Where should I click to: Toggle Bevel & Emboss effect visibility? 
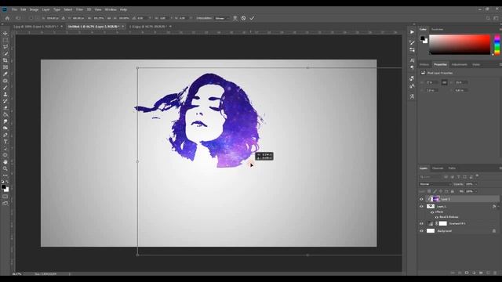pyautogui.click(x=437, y=217)
